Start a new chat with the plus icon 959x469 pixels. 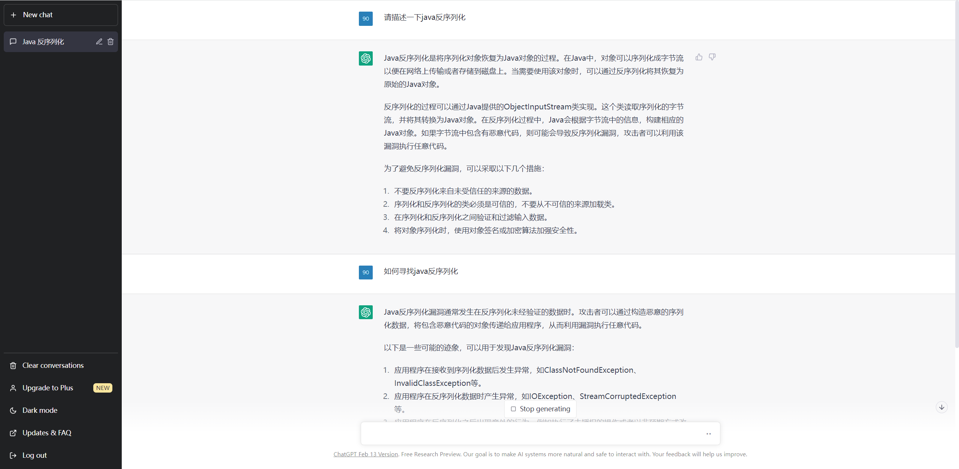[x=13, y=15]
